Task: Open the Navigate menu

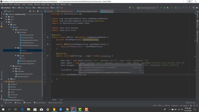Action: (x=17, y=4)
